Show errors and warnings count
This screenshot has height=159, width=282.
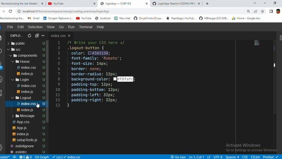(x=26, y=157)
